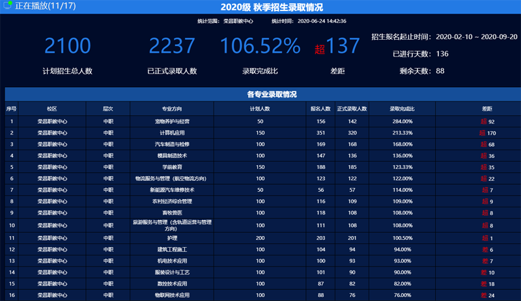Click the 荣昌职教中心 statistics scope text
The height and width of the screenshot is (301, 521).
click(238, 21)
